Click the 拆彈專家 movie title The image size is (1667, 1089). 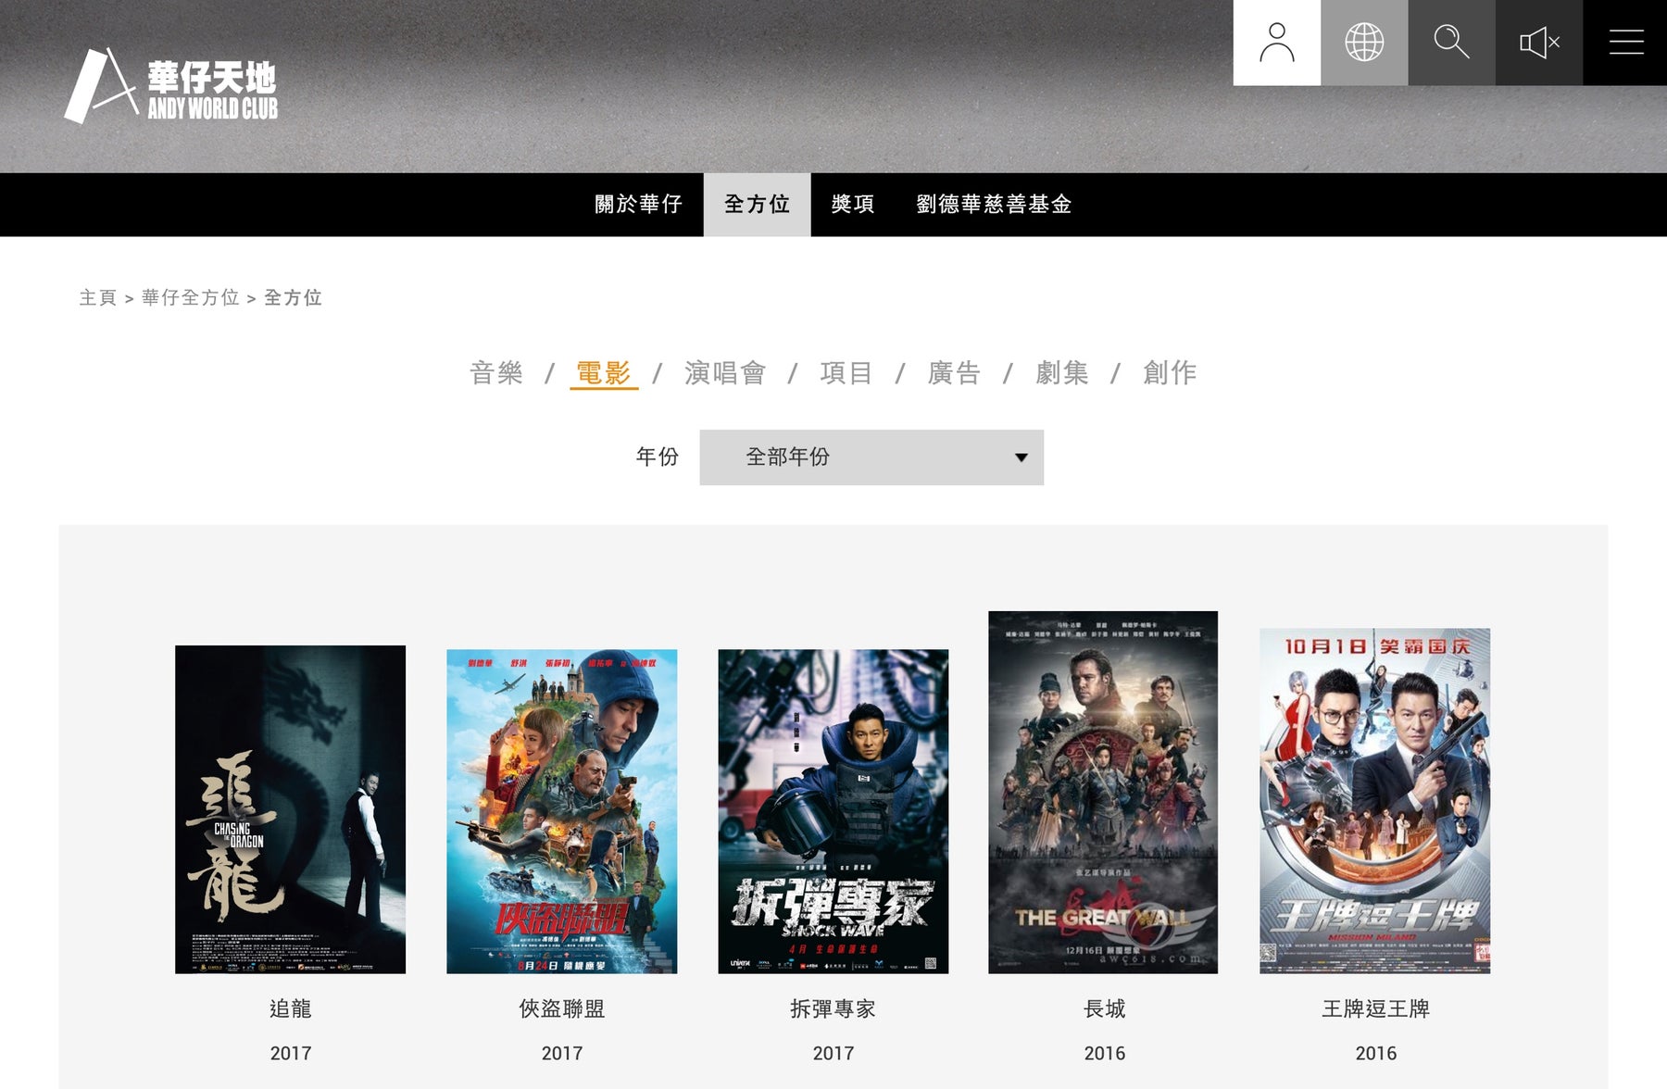point(833,1009)
